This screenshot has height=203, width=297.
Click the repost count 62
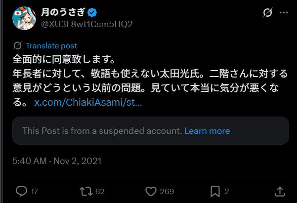(100, 191)
